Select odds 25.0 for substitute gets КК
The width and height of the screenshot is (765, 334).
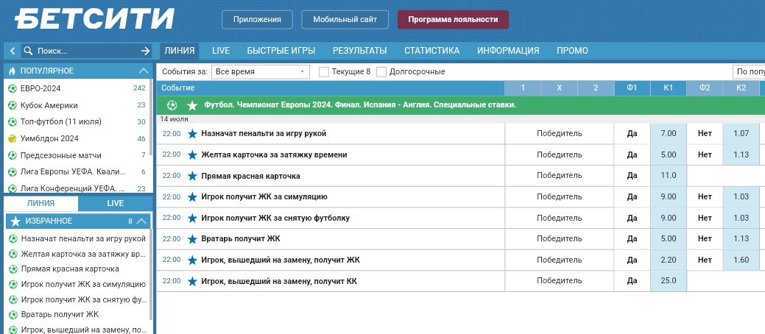[669, 281]
